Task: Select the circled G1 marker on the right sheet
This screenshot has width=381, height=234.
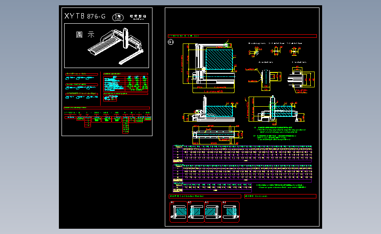Action: coord(171,42)
